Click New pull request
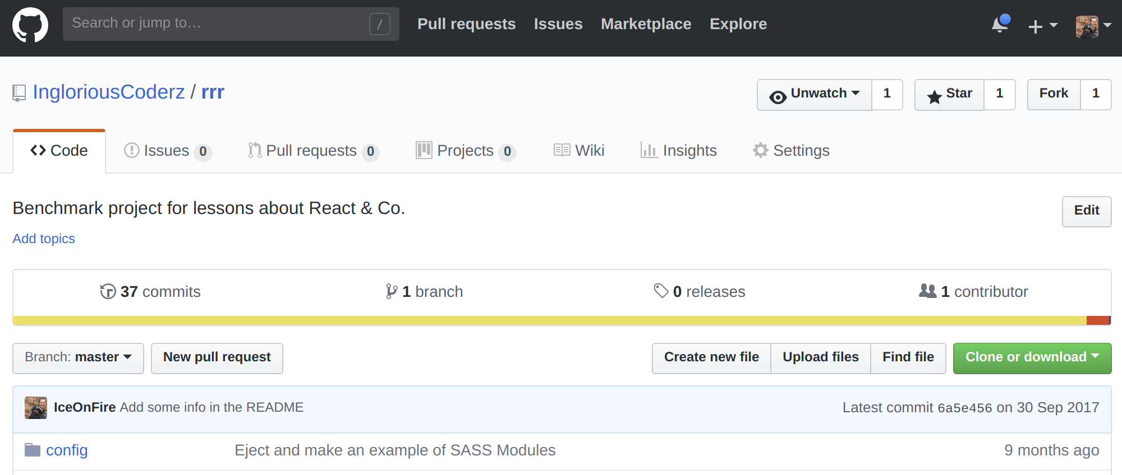This screenshot has width=1122, height=475. tap(217, 358)
